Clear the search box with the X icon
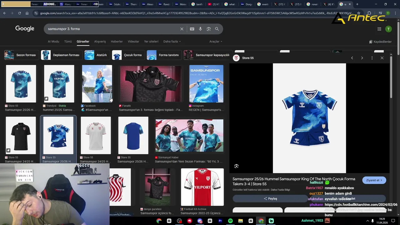The height and width of the screenshot is (225, 400). pos(182,29)
